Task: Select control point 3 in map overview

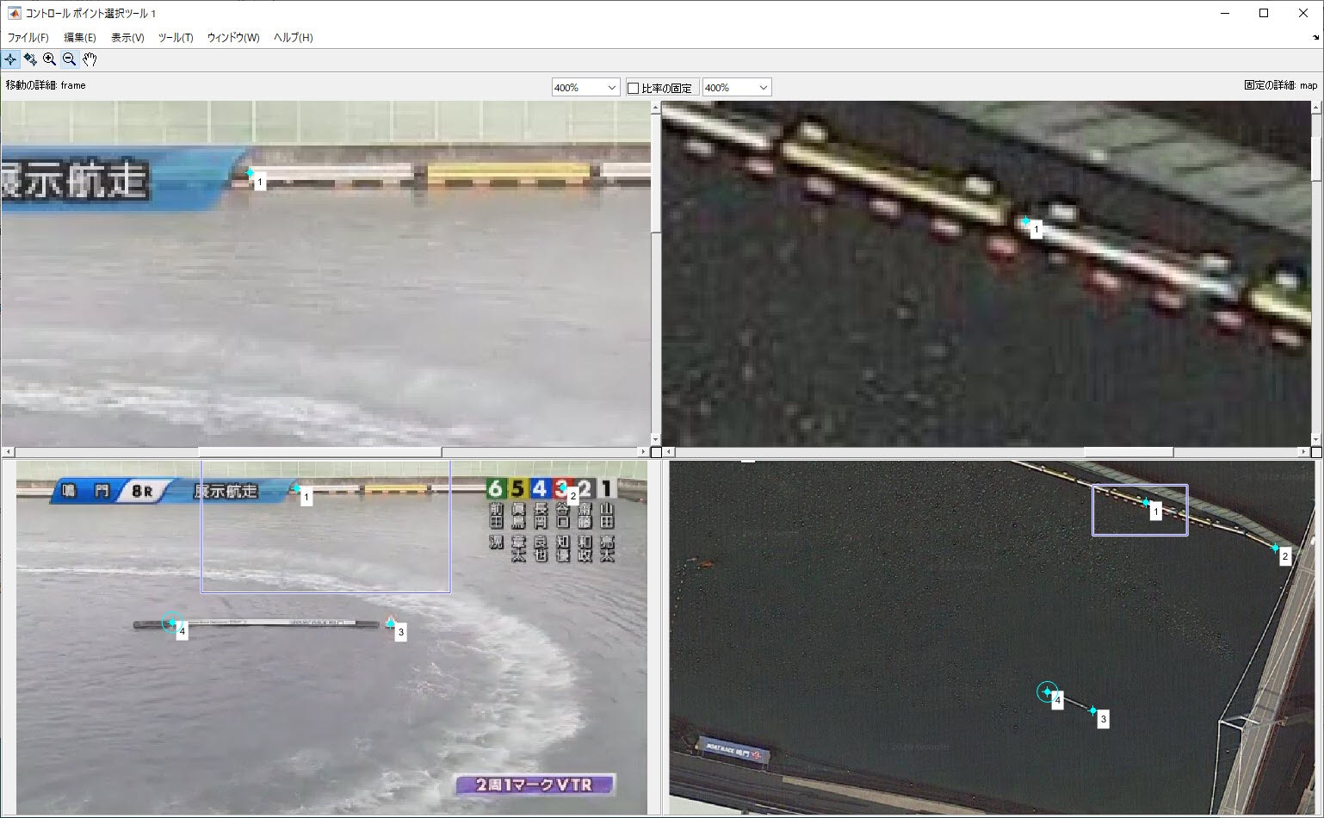Action: coord(1093,710)
